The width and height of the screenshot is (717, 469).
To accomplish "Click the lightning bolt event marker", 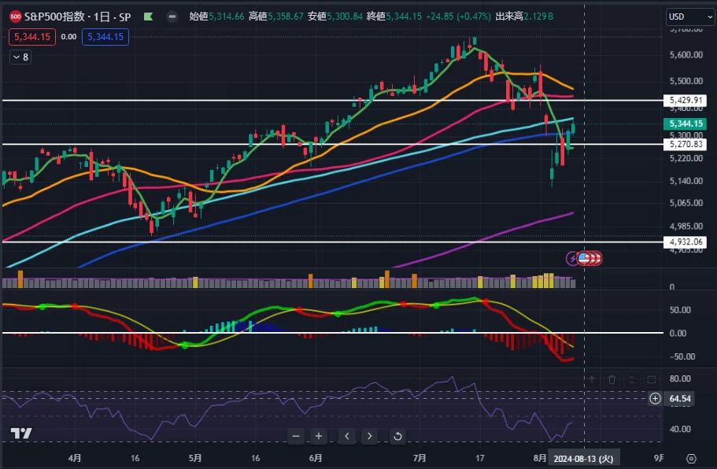I will tap(572, 259).
